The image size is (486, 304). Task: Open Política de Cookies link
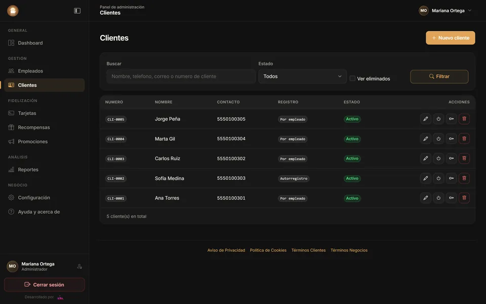268,250
